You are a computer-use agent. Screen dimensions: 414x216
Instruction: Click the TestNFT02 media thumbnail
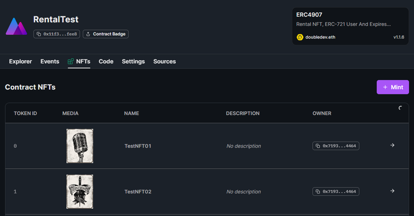click(x=80, y=191)
